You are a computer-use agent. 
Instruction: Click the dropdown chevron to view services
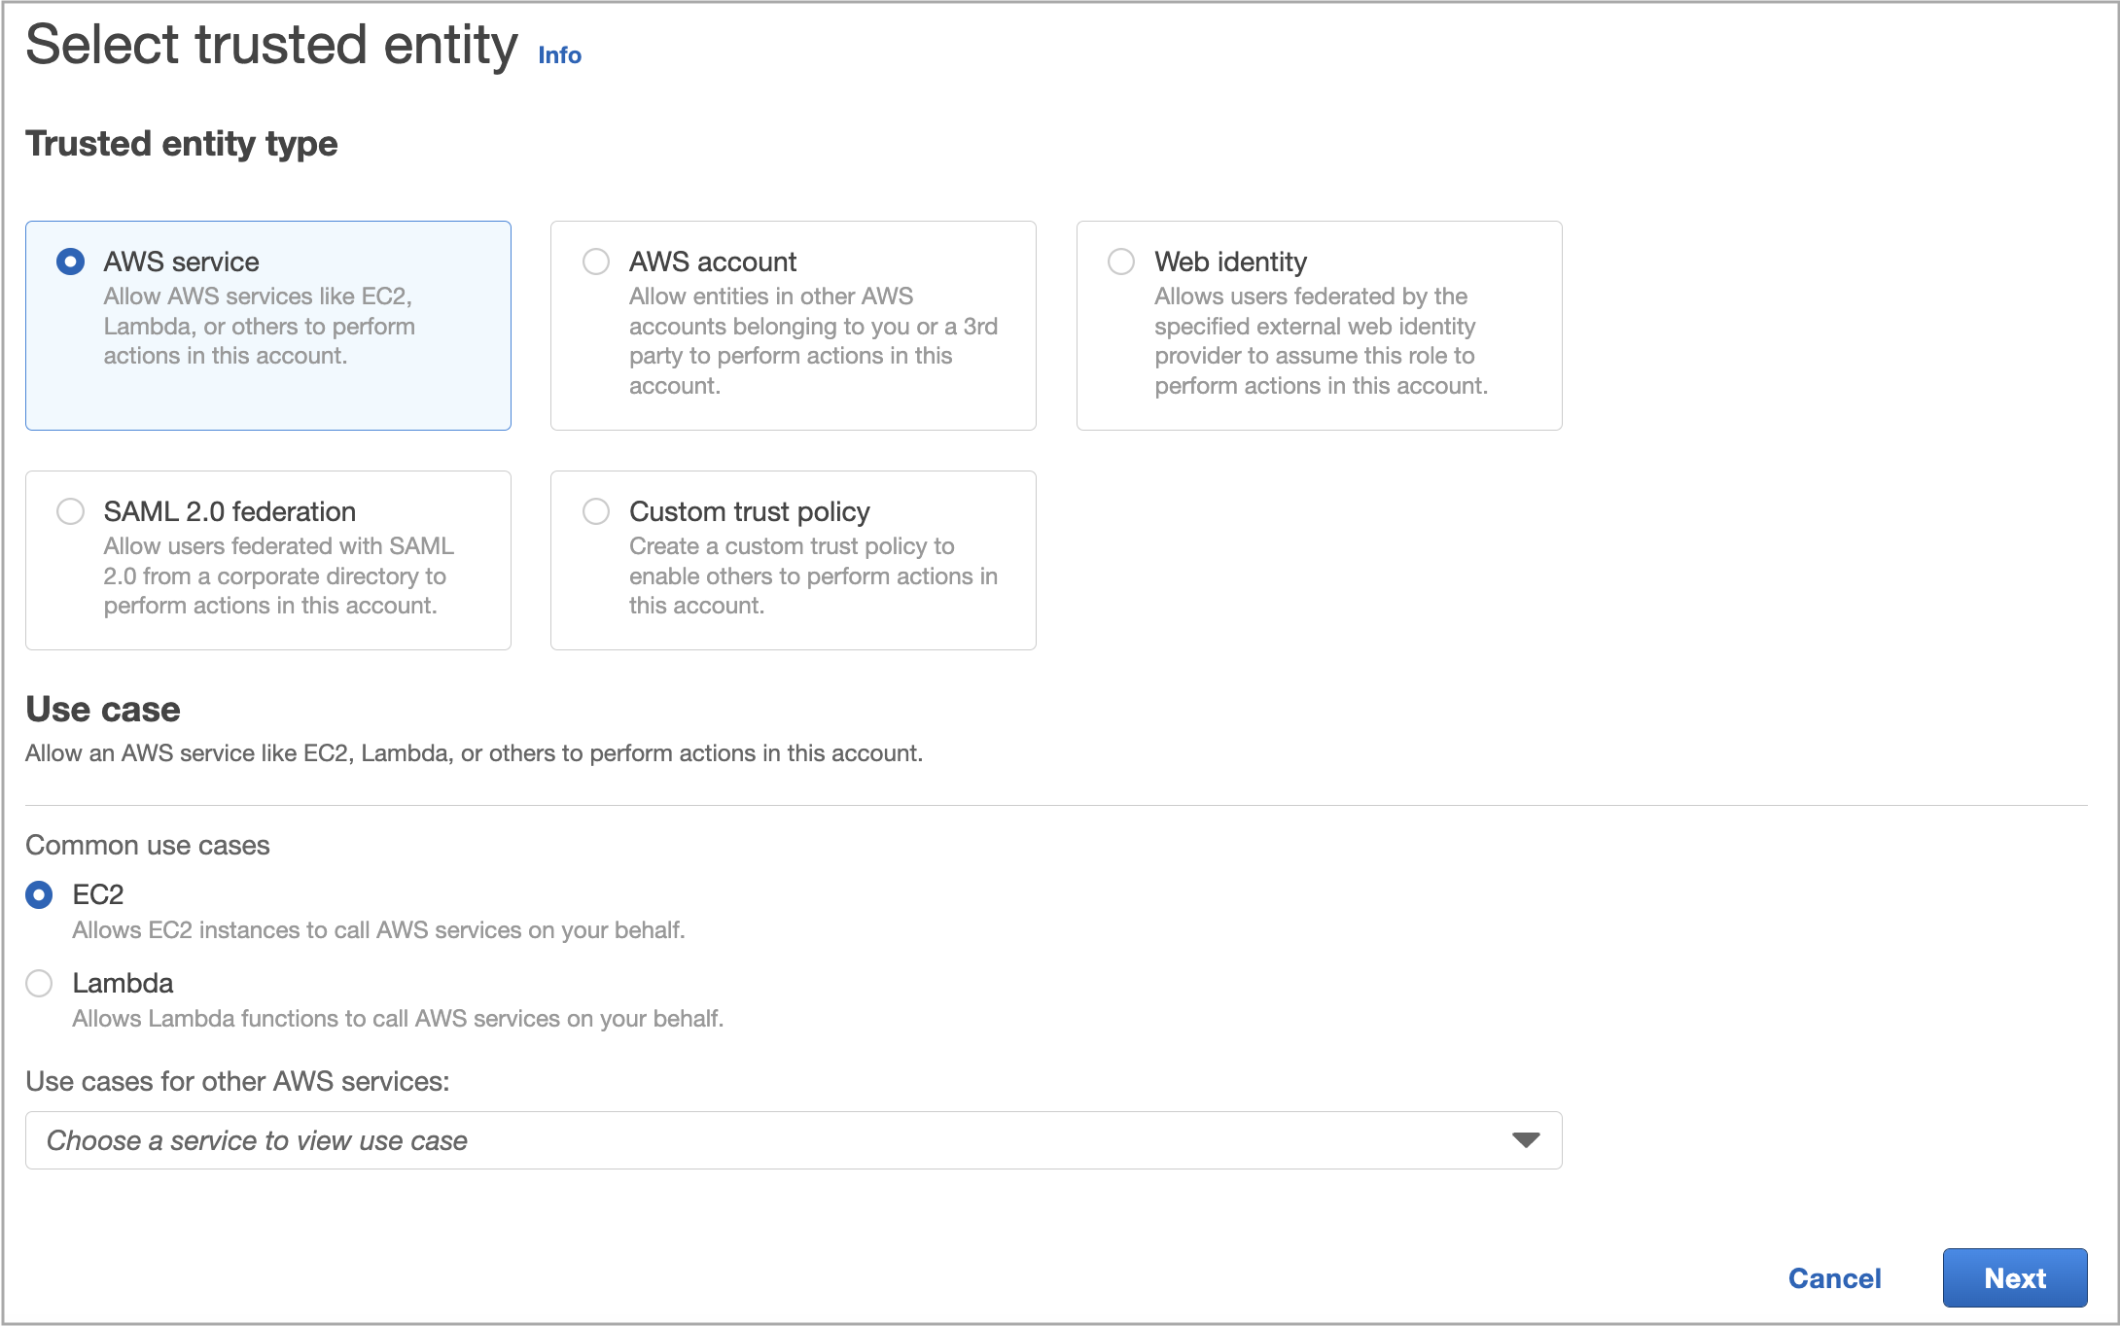[1524, 1140]
